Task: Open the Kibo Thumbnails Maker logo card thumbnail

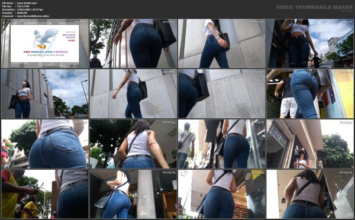Action: tap(45, 43)
